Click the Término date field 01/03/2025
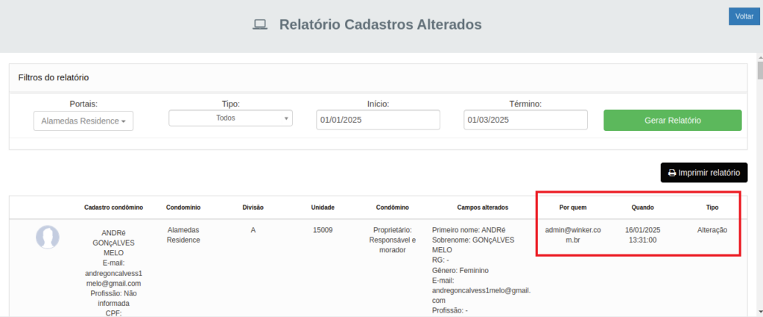Image resolution: width=763 pixels, height=317 pixels. [x=525, y=120]
